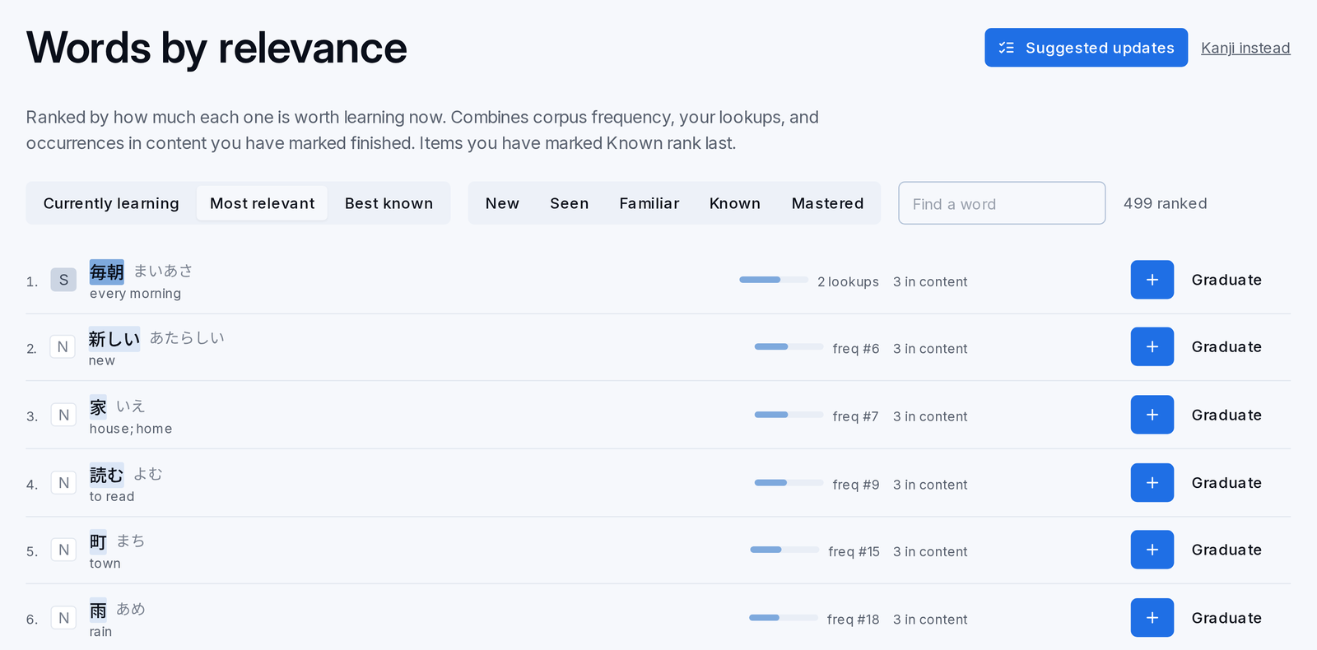Click the progress bar for 雨
Image resolution: width=1317 pixels, height=650 pixels.
pos(784,618)
